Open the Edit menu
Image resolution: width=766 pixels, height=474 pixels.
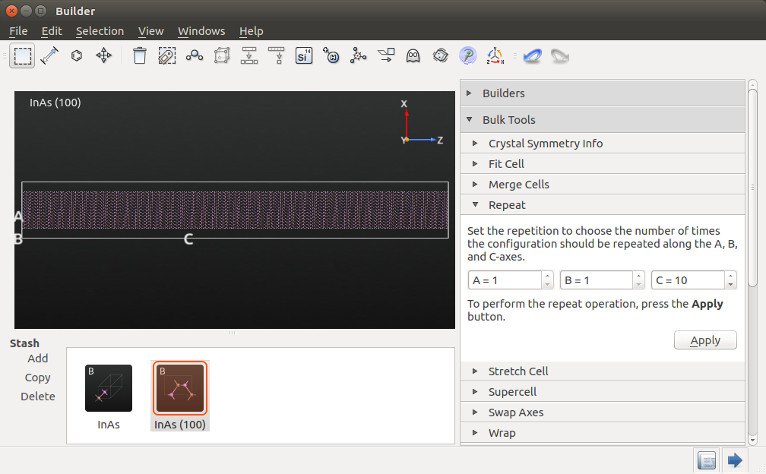[52, 30]
